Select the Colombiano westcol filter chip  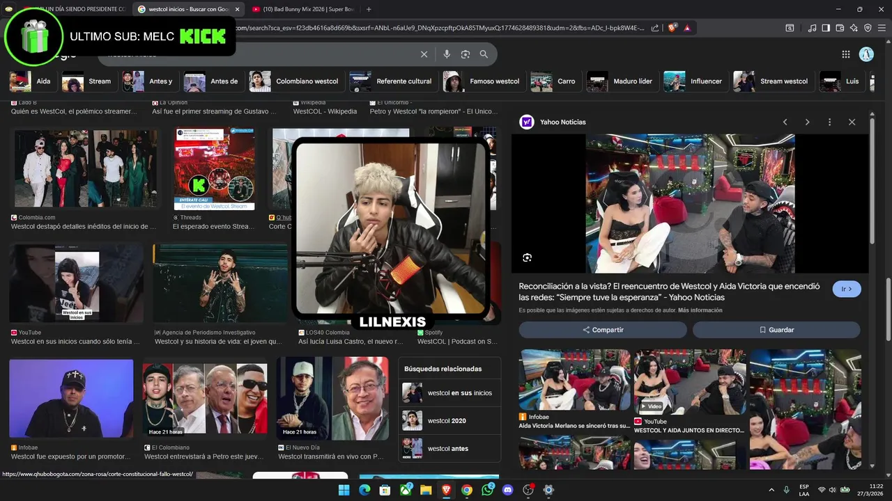pyautogui.click(x=296, y=81)
